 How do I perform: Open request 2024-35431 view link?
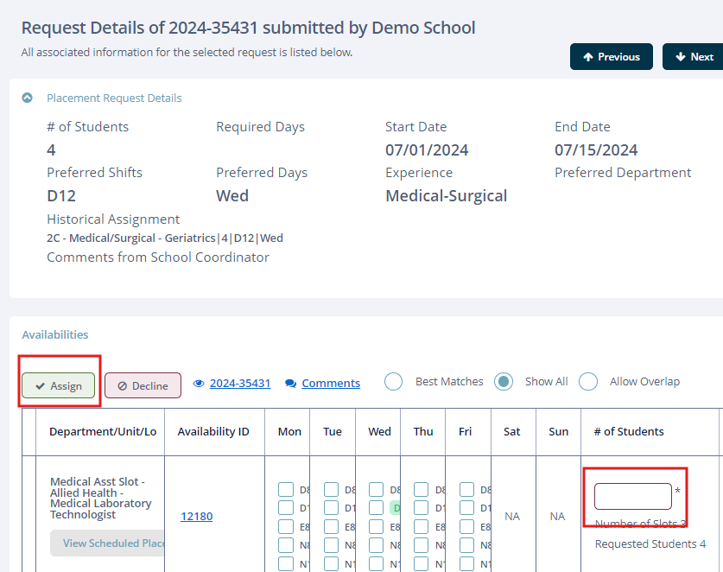click(x=239, y=384)
